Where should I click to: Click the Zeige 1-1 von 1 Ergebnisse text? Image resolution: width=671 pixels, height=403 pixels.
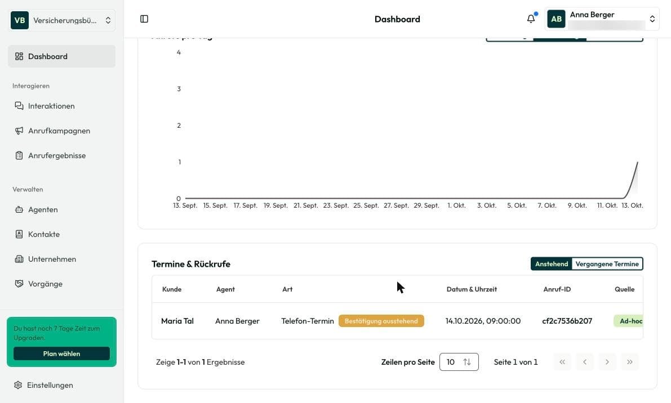coord(200,362)
